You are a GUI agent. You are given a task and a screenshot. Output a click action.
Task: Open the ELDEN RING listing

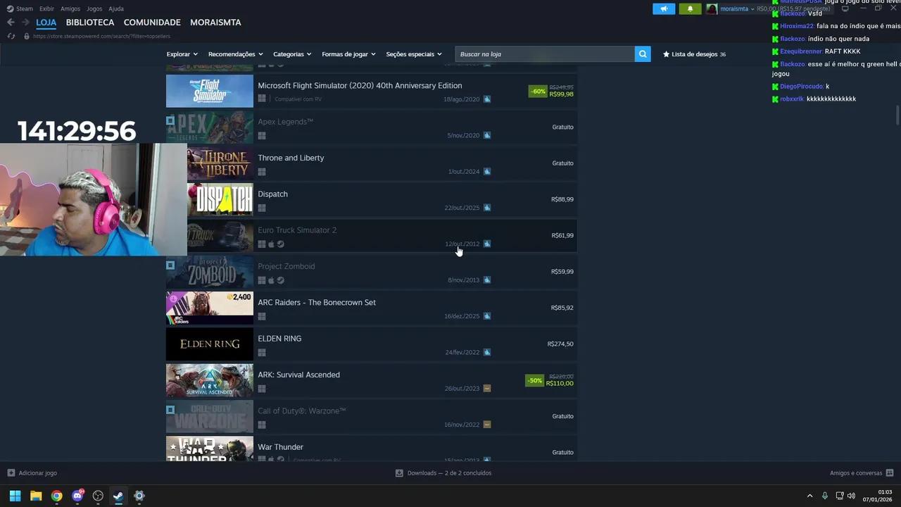point(371,344)
